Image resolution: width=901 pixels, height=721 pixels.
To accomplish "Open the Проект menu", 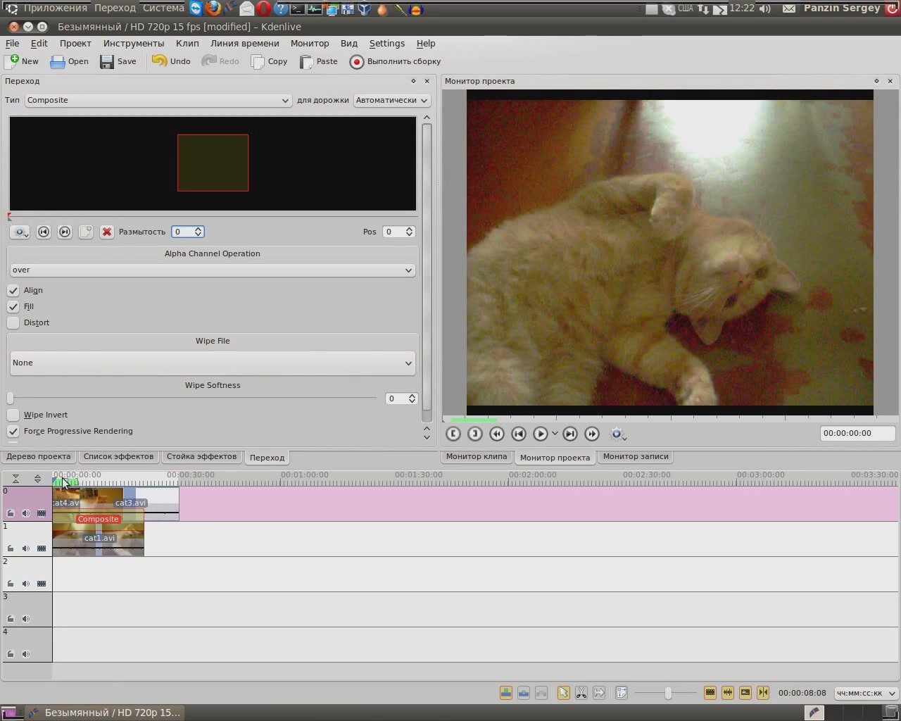I will click(75, 44).
